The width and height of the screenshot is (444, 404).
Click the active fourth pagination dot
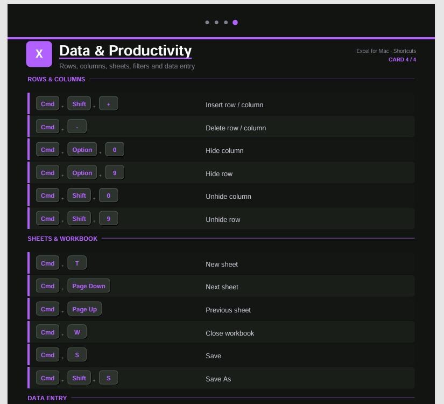(235, 23)
